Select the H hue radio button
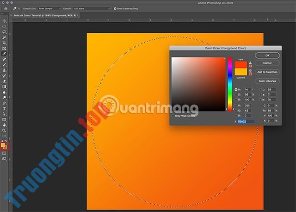Viewport: 296px width, 212px height. [x=236, y=90]
